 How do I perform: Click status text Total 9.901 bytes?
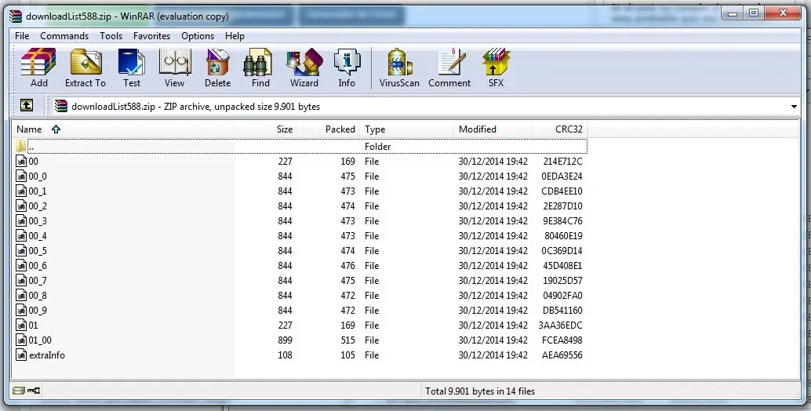pos(480,391)
